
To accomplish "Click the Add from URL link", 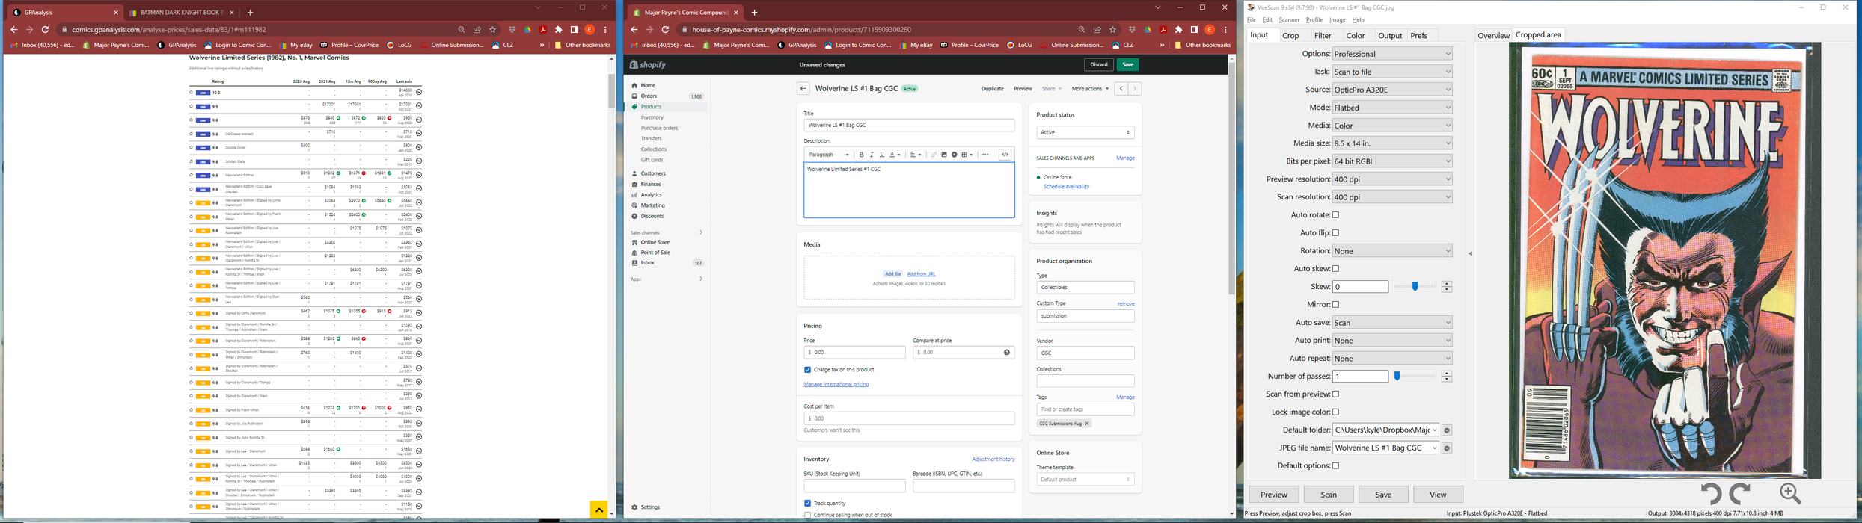I will coord(921,274).
